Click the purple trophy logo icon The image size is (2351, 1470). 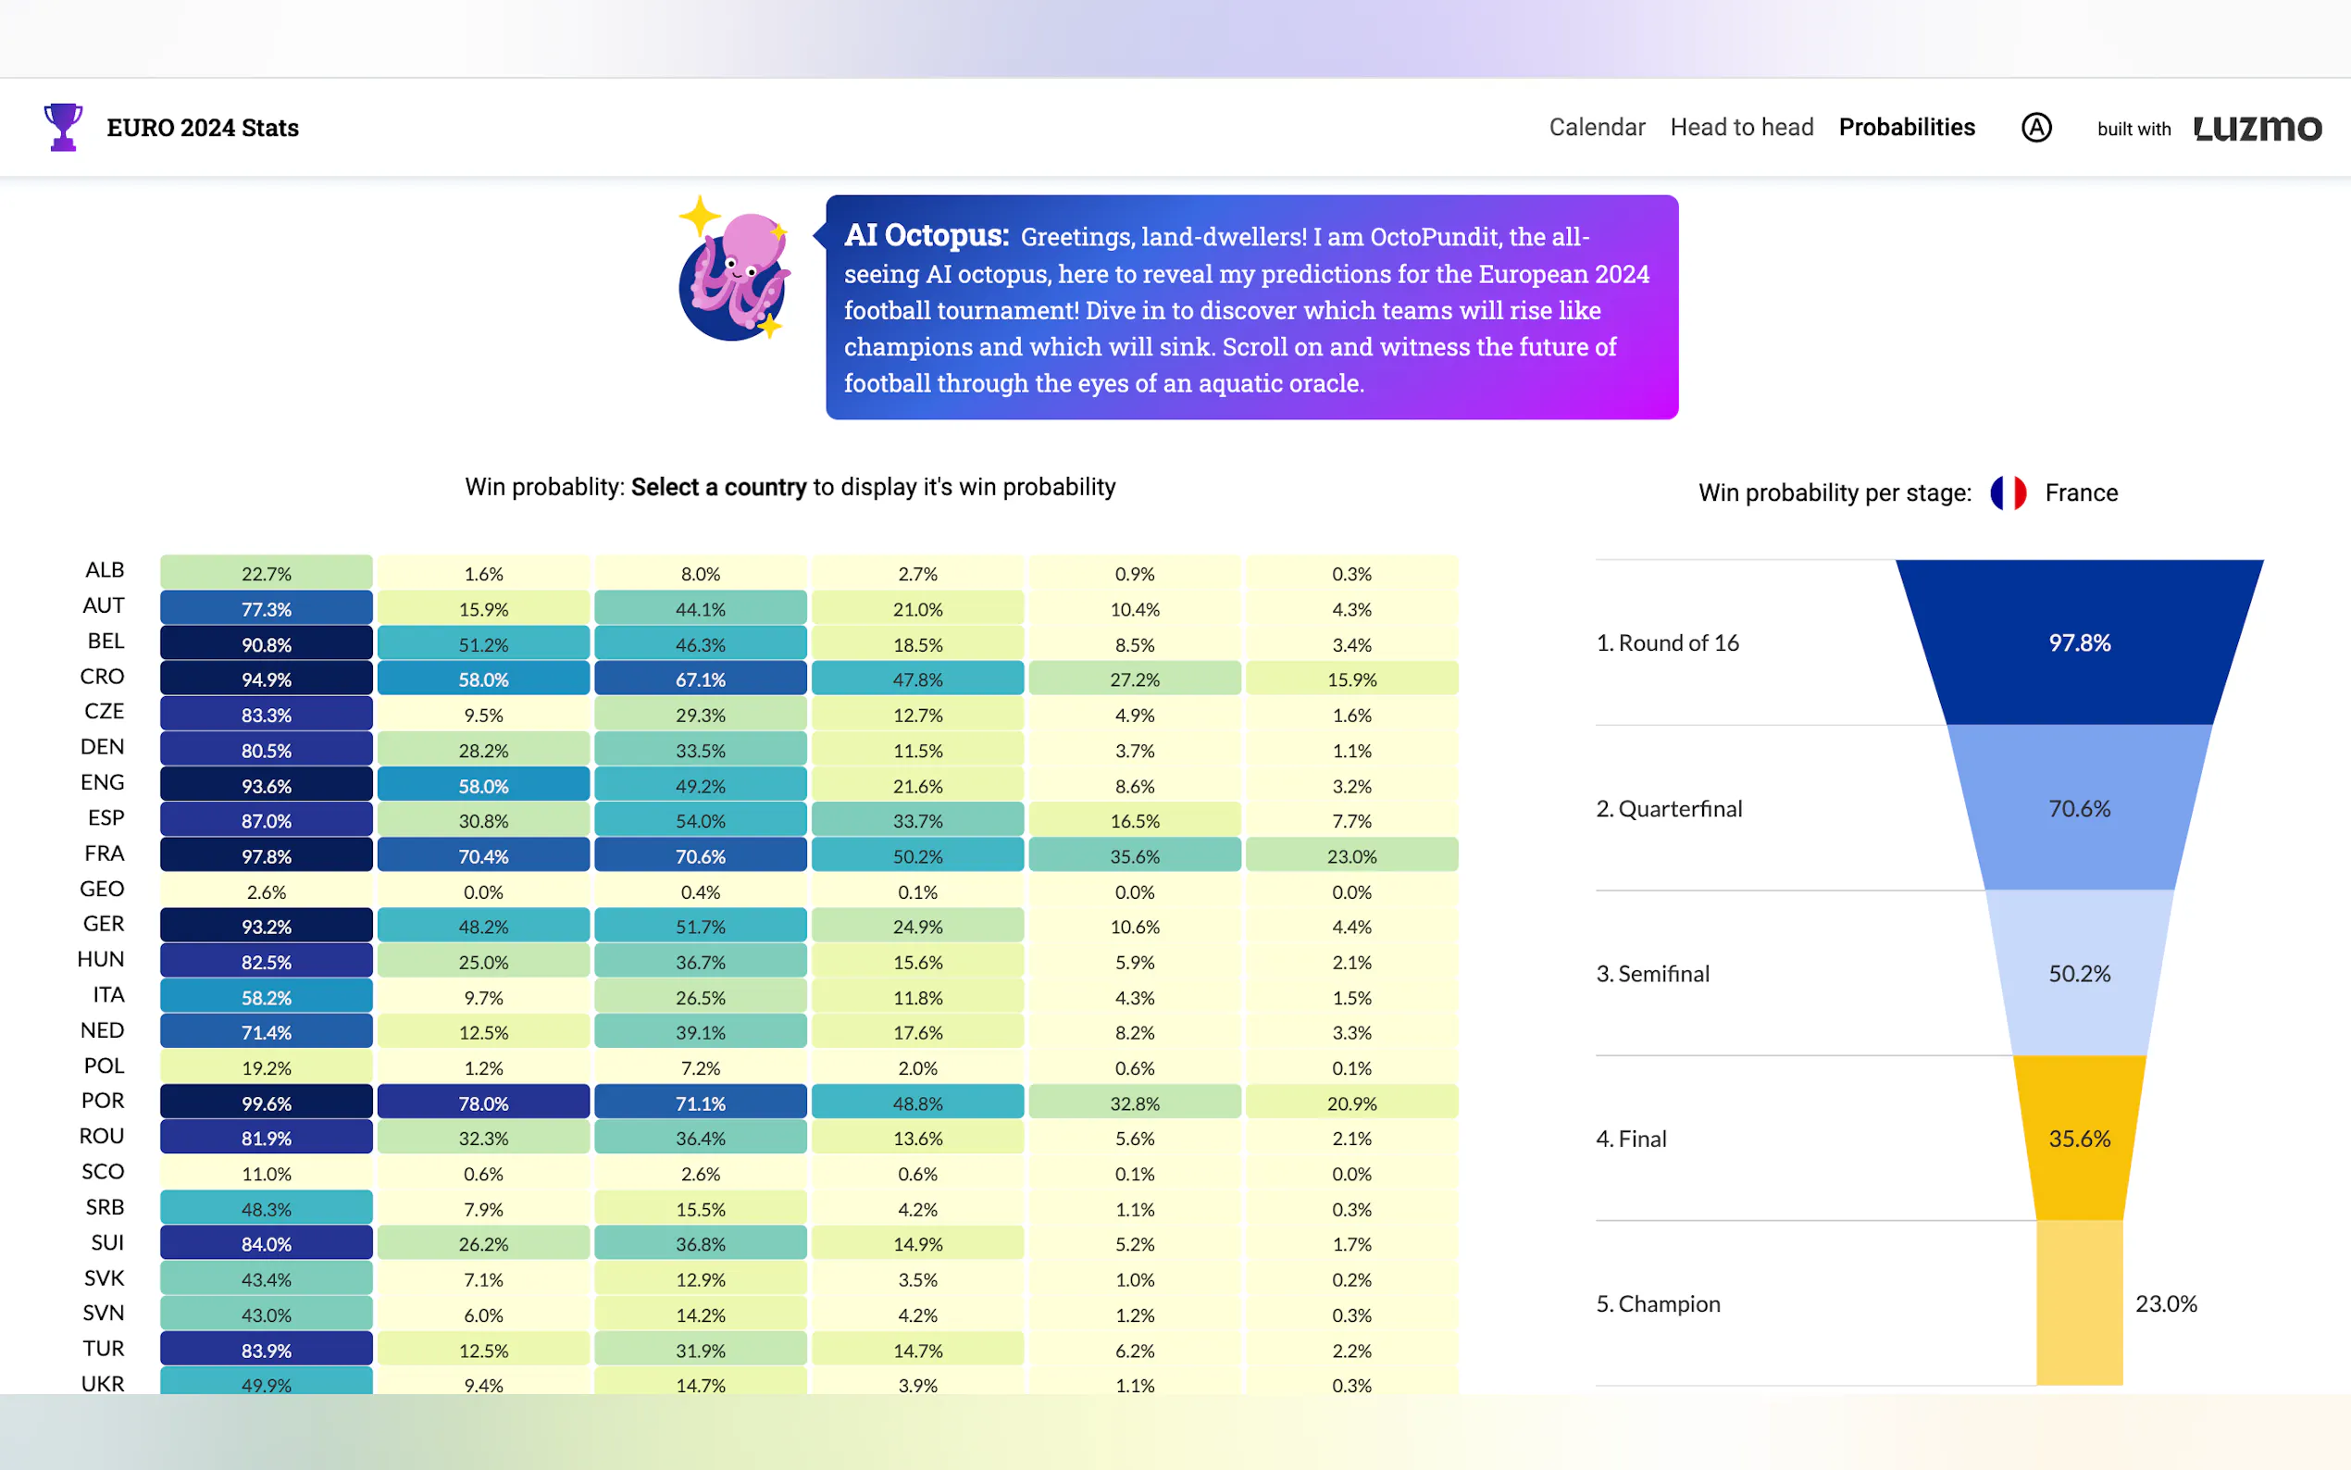tap(63, 128)
